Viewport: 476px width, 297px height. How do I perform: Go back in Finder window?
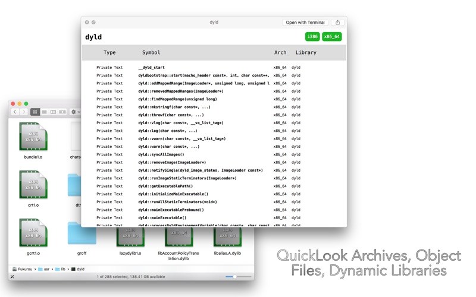15,112
